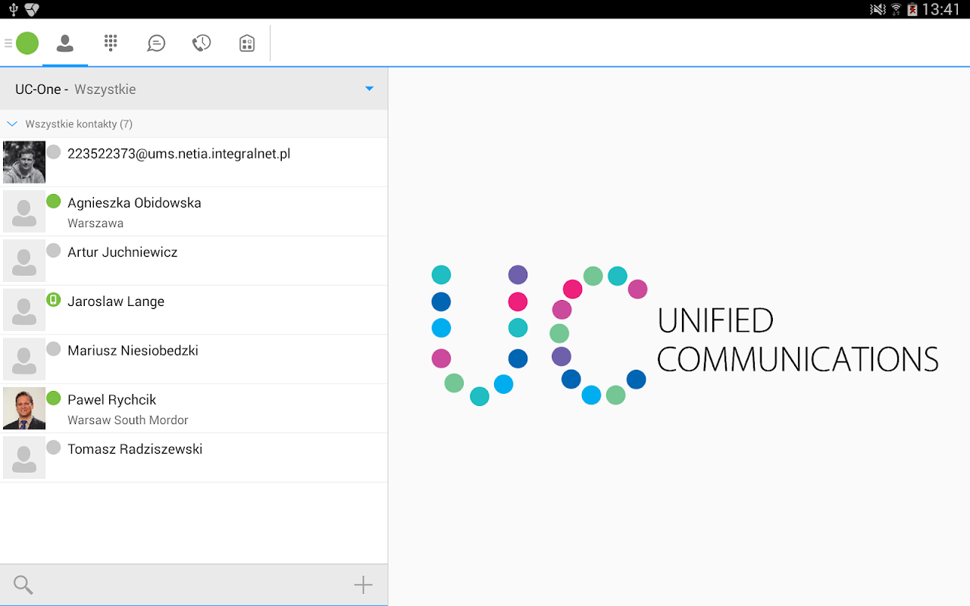Click the Warszawa location text

[95, 223]
